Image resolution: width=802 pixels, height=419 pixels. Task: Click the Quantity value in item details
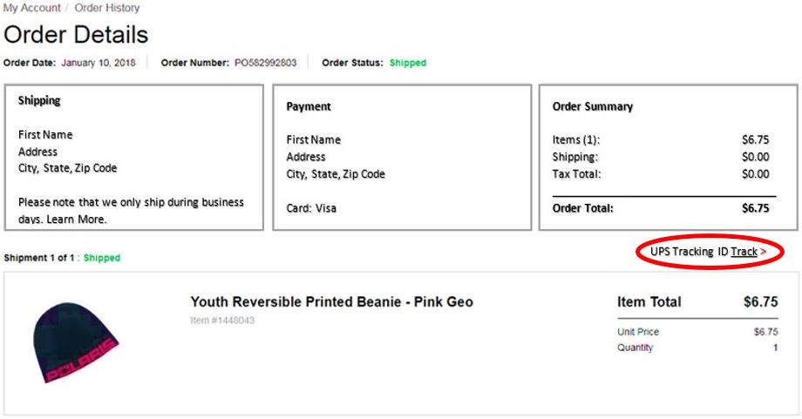(x=775, y=348)
